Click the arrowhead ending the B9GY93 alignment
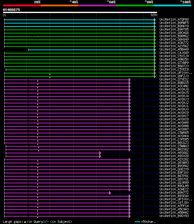 [x=130, y=216]
